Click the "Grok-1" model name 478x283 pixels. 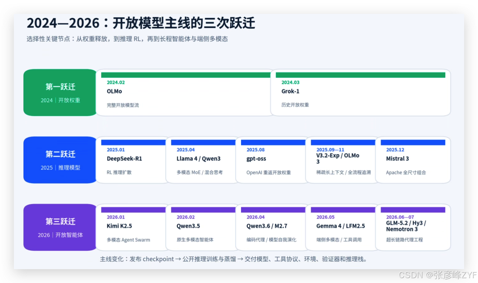[290, 91]
